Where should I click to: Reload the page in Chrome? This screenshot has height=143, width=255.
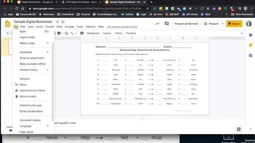[17, 8]
